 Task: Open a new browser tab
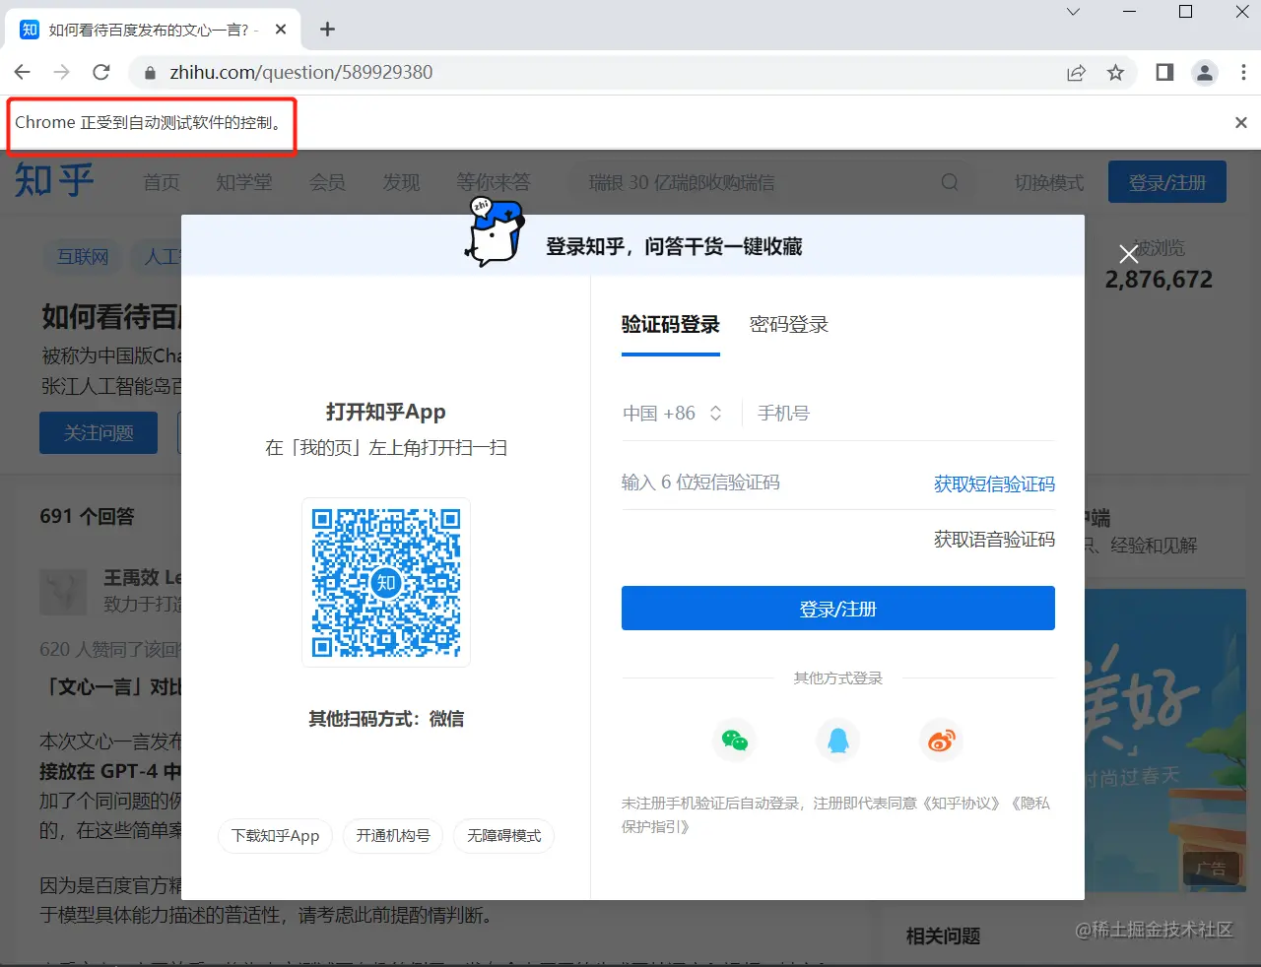tap(328, 30)
